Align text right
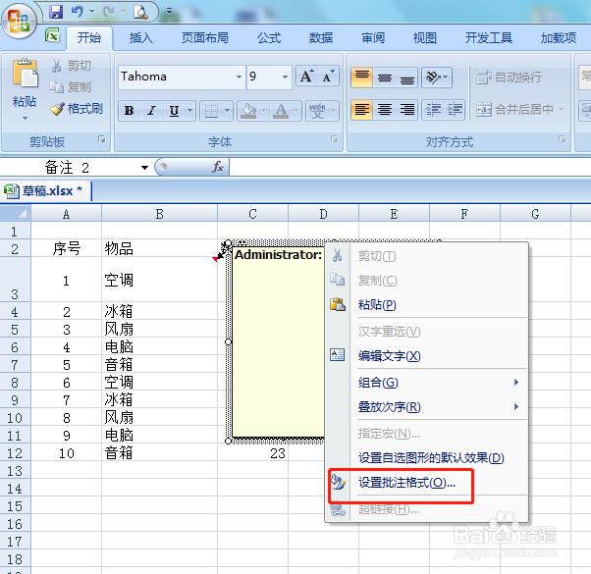Image resolution: width=591 pixels, height=574 pixels. 407,110
